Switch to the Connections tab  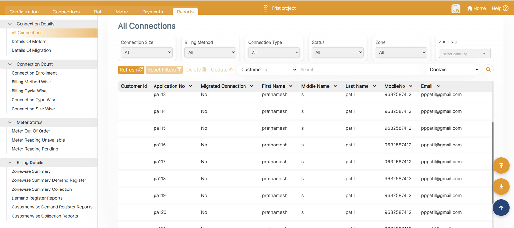point(66,12)
